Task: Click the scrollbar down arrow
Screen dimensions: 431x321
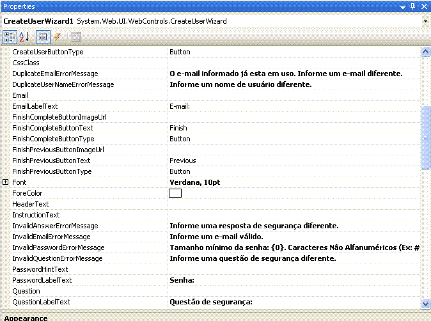Action: [x=425, y=303]
